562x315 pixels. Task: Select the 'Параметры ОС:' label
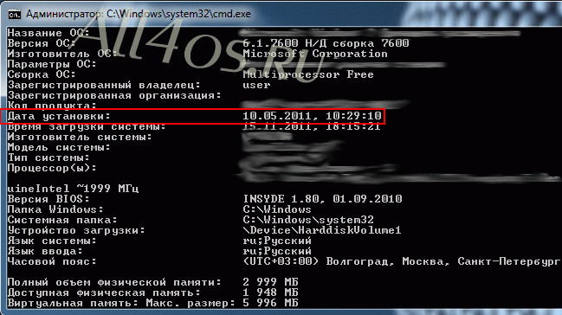pyautogui.click(x=52, y=64)
